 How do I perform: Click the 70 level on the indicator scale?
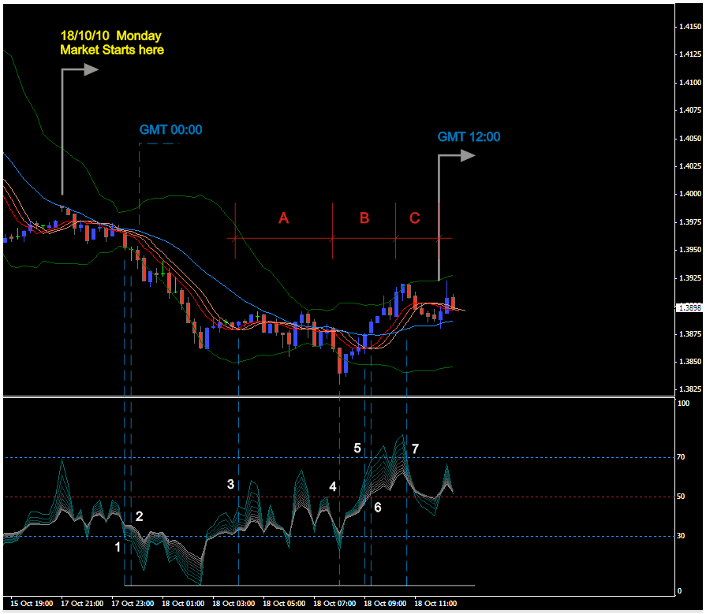point(684,457)
